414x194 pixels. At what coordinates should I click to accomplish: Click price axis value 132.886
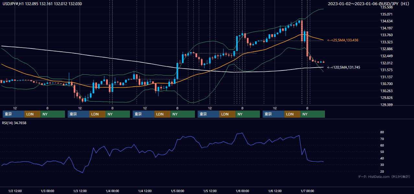click(386, 49)
